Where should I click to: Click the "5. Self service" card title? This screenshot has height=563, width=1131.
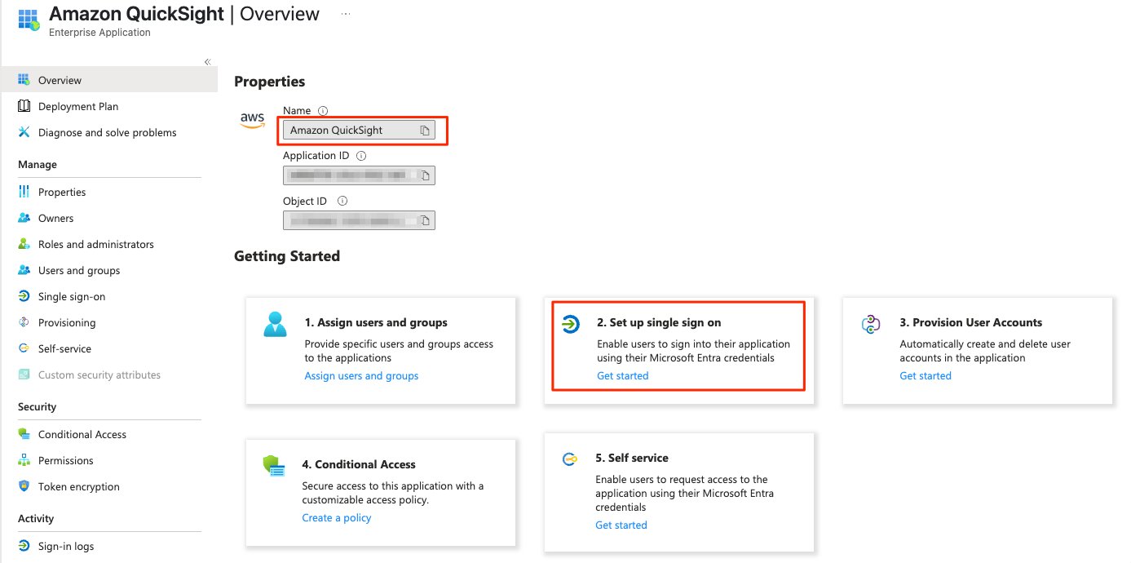(632, 458)
